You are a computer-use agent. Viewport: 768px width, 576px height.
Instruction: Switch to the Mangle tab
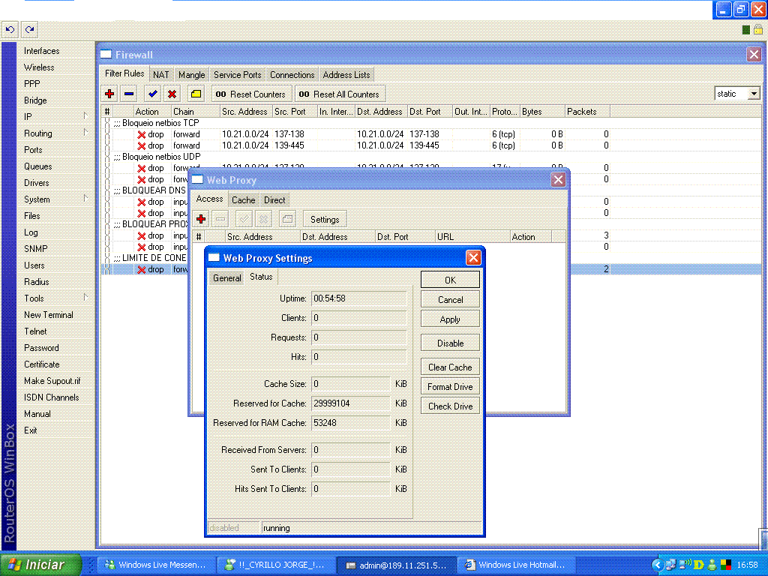191,74
